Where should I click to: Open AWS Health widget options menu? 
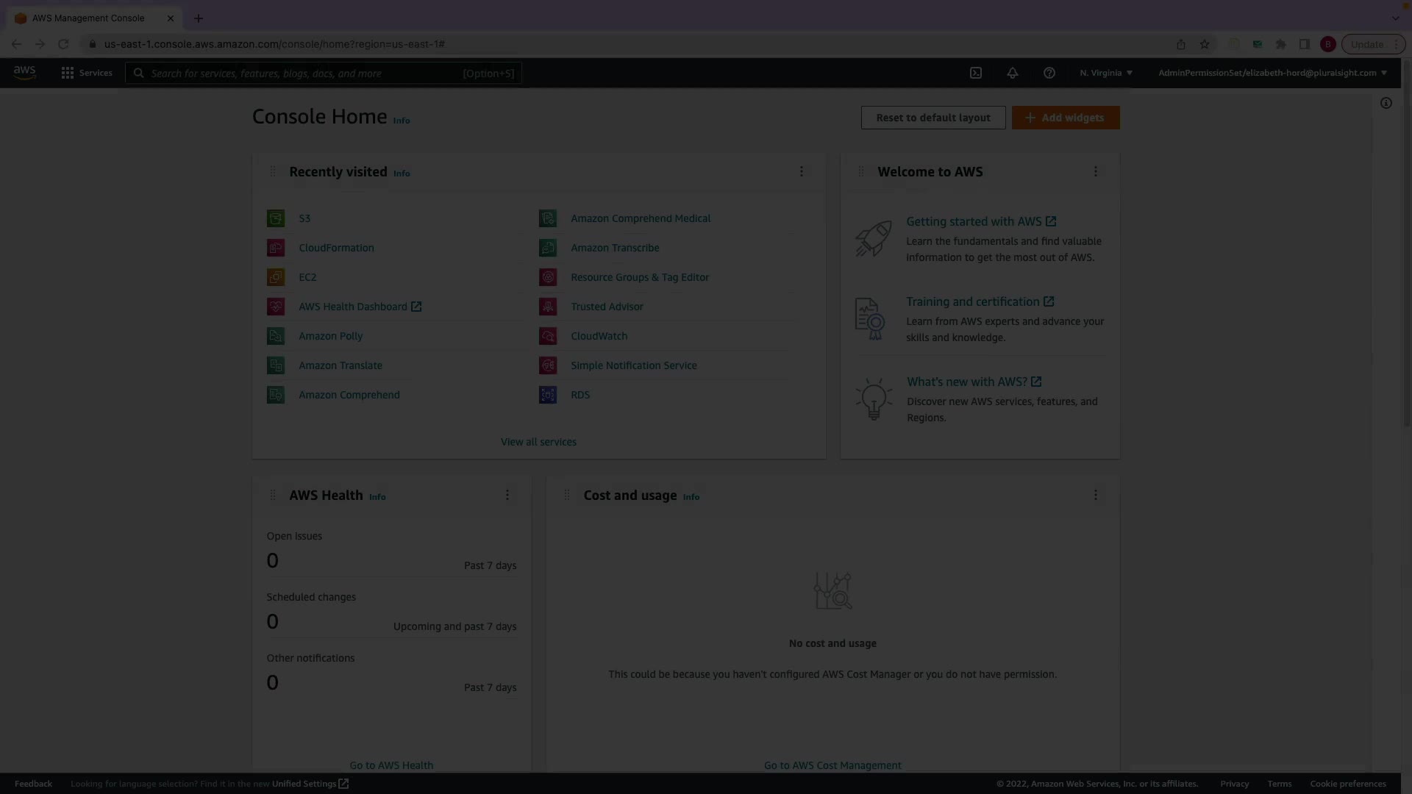(507, 495)
